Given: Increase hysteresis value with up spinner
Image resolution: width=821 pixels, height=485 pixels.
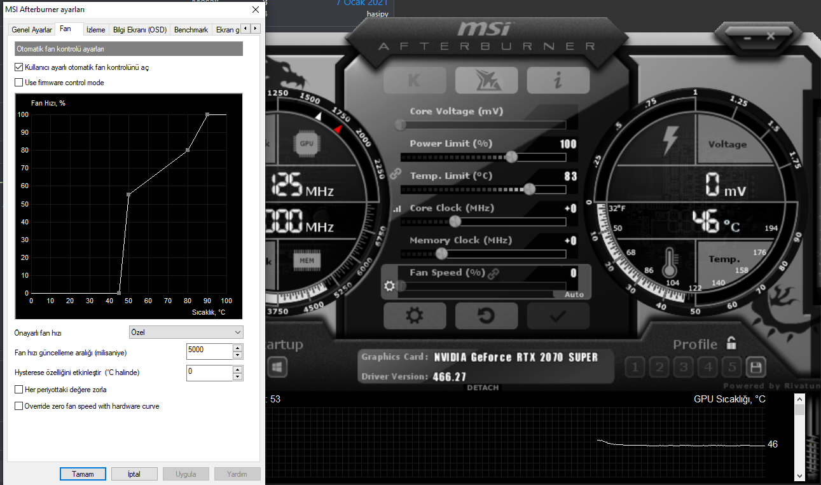Looking at the screenshot, I should click(237, 369).
